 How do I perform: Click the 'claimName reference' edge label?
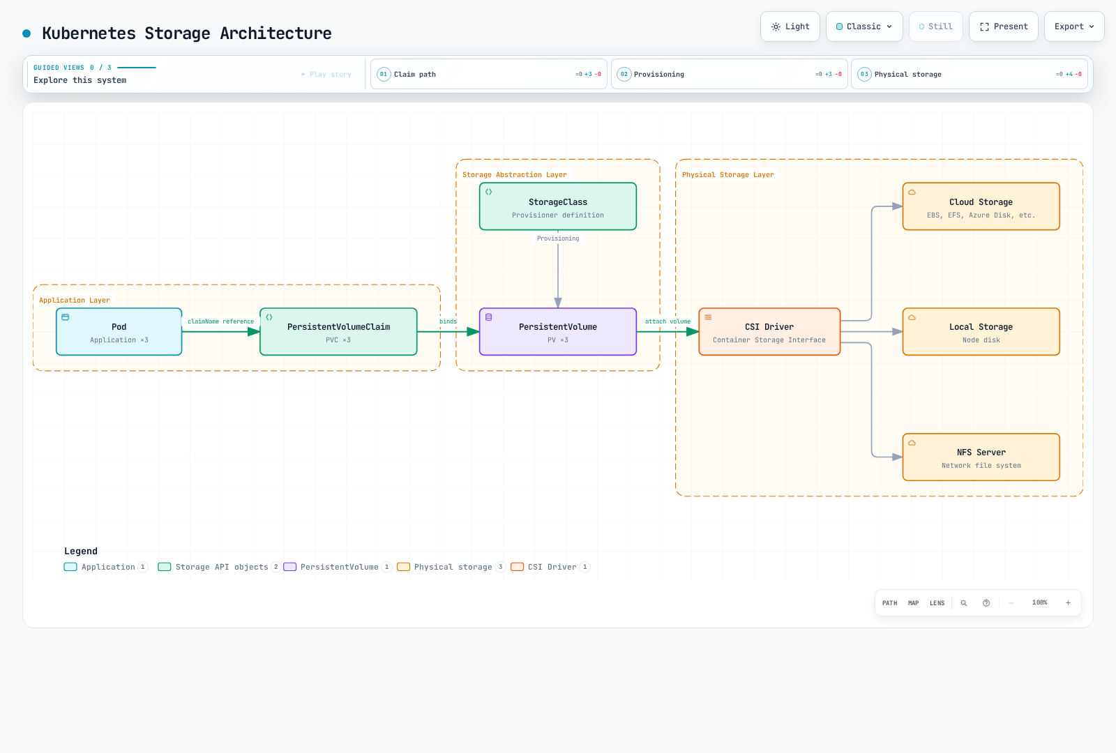[x=220, y=321]
